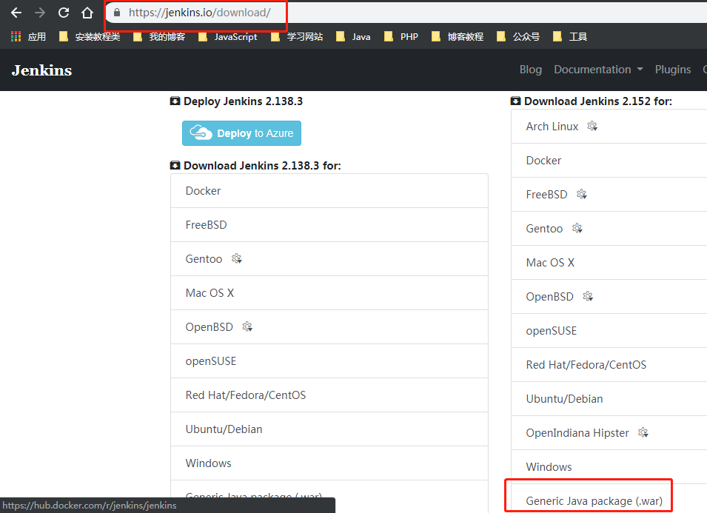Select Red Hat/Fedora/CentOS under Jenkins 2.152
Screen dimensions: 707x513
[x=609, y=365]
